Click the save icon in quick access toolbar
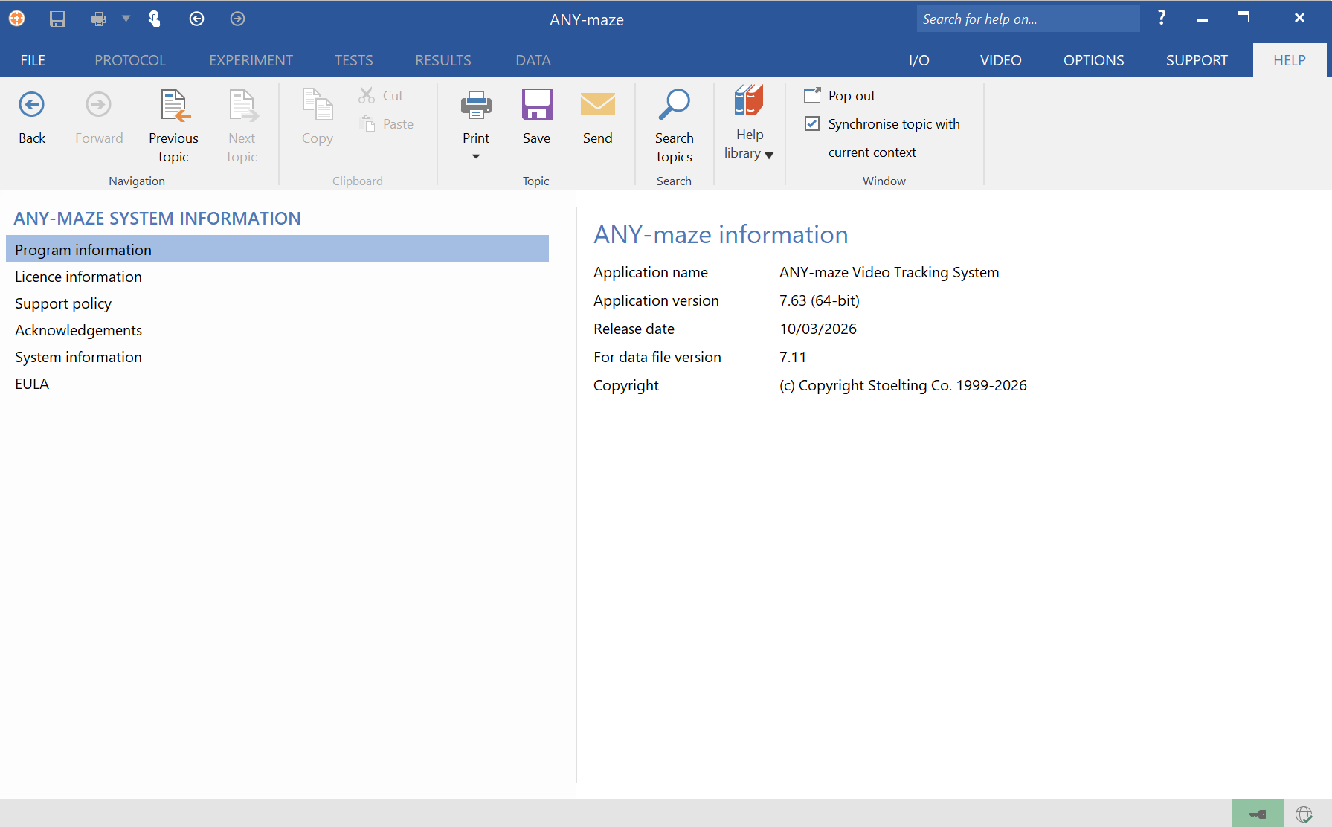The height and width of the screenshot is (827, 1332). pyautogui.click(x=57, y=19)
